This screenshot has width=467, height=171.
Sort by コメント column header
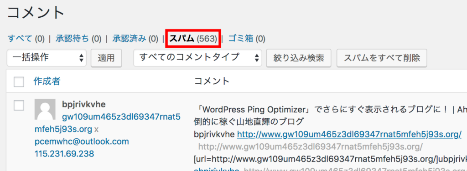(212, 81)
